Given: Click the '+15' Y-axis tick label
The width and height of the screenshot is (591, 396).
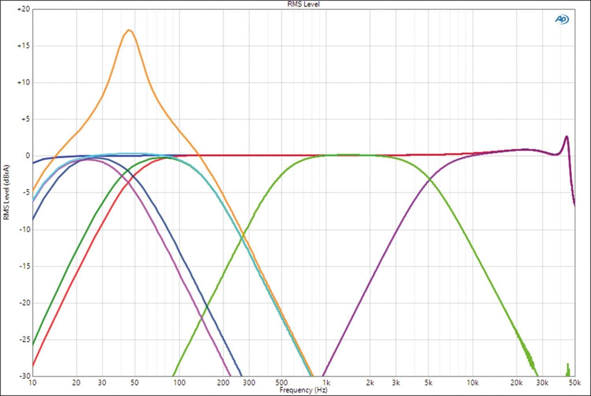Looking at the screenshot, I should click(23, 46).
